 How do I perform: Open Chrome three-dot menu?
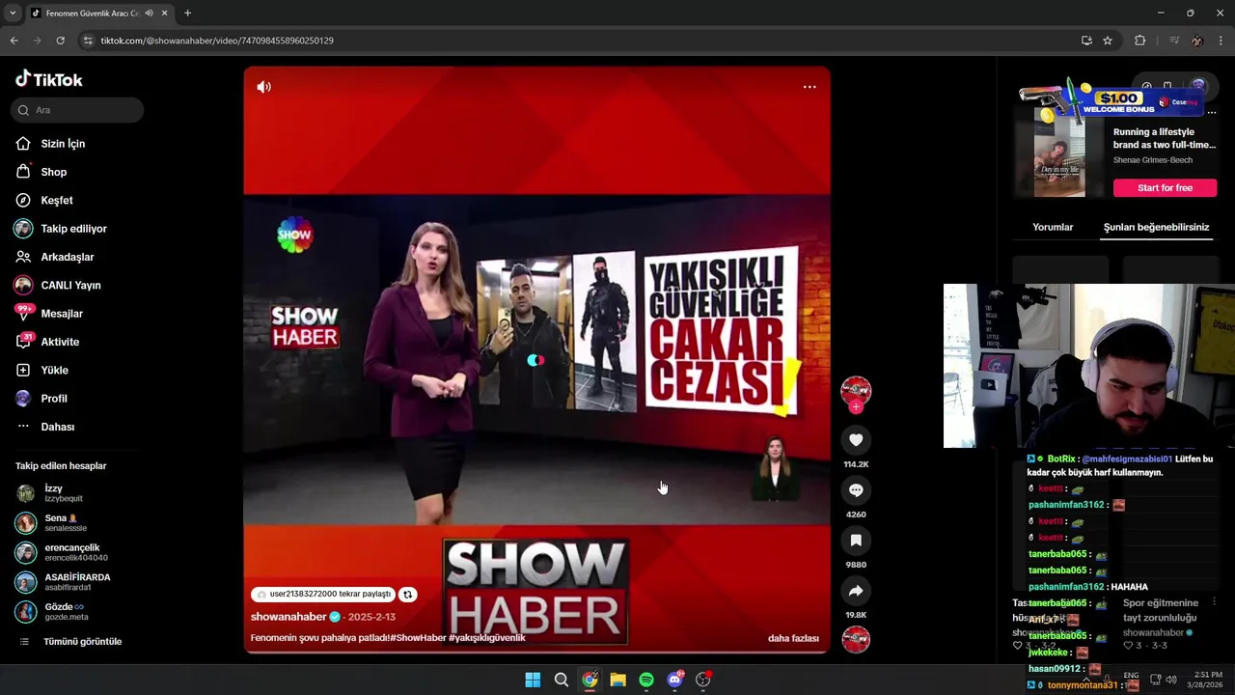[1221, 41]
